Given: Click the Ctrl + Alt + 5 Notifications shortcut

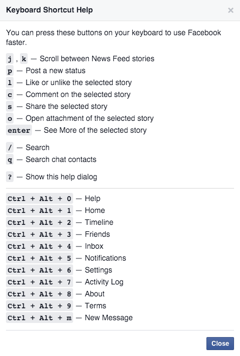Looking at the screenshot, I should point(40,258).
